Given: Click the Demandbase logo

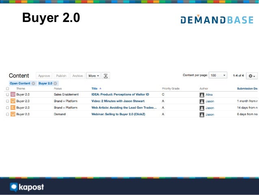Looking at the screenshot, I should (217, 20).
